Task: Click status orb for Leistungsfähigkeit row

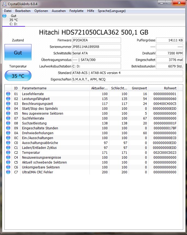Action: (8, 99)
